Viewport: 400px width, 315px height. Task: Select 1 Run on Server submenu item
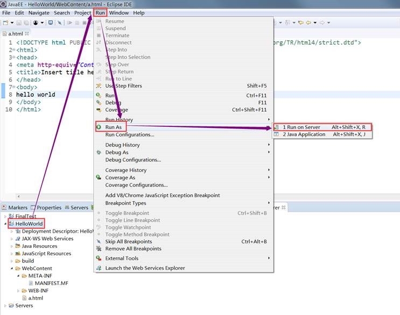pyautogui.click(x=322, y=127)
